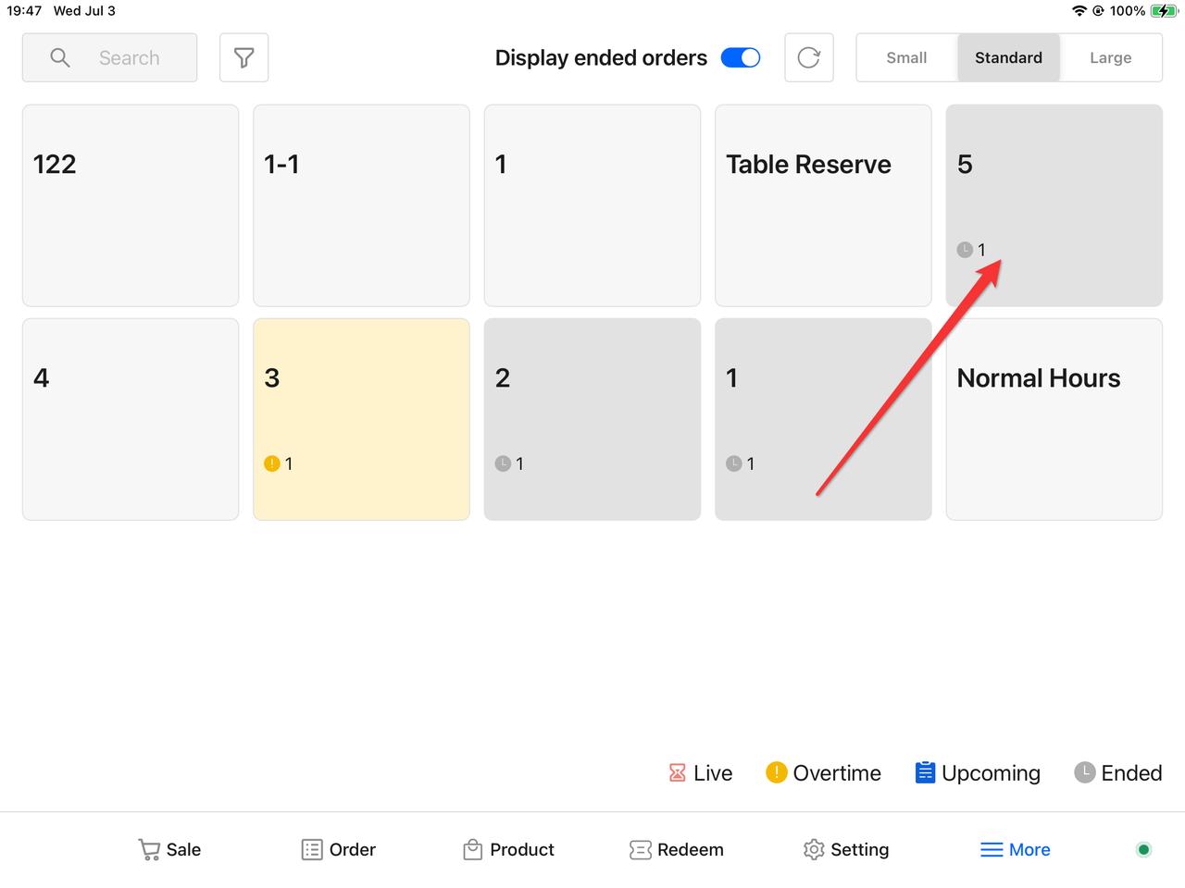Tap the ended clock icon on table 5
Screen dimensions: 1185x888
pos(965,250)
